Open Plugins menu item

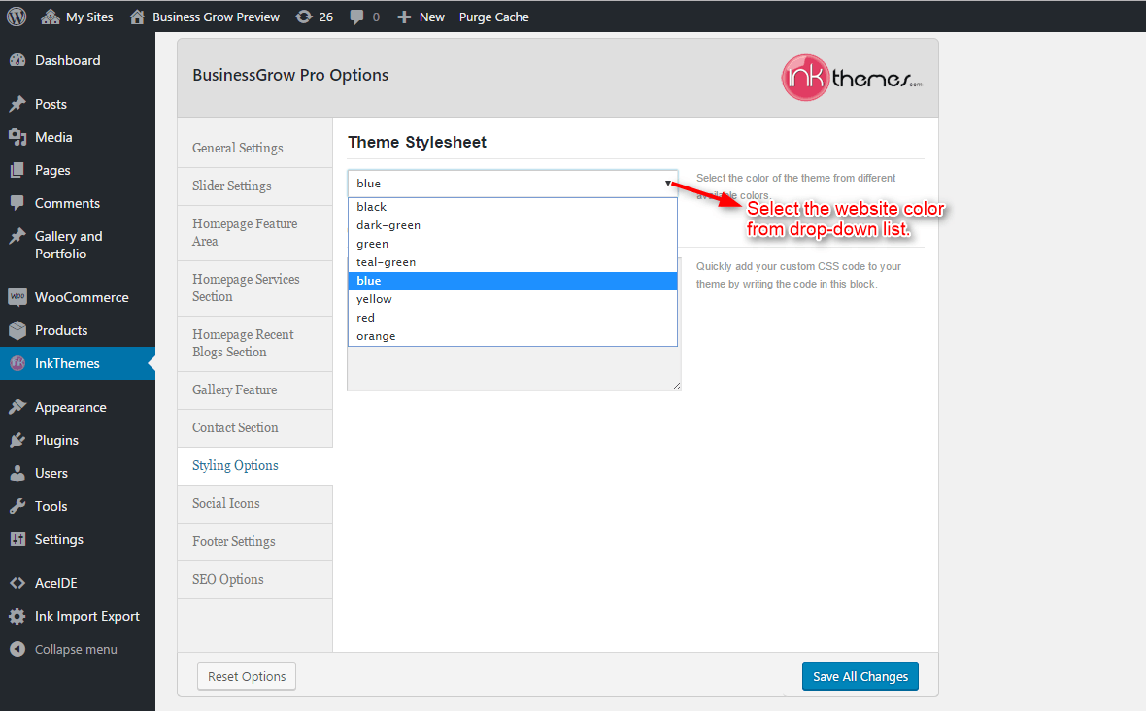pyautogui.click(x=78, y=440)
